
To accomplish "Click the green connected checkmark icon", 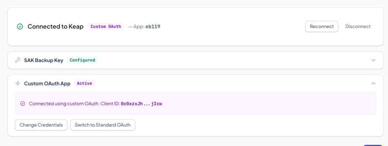I will [19, 26].
